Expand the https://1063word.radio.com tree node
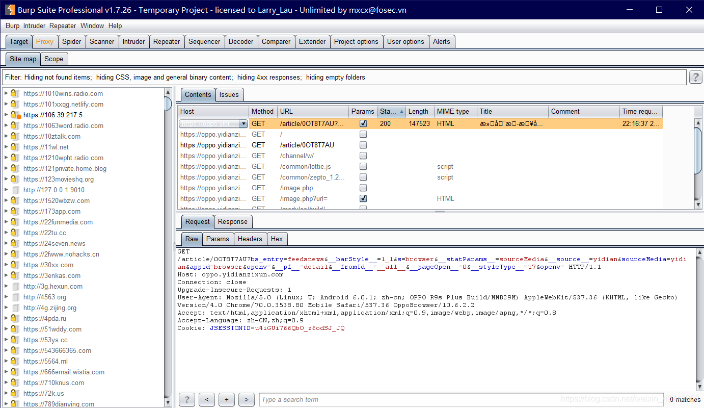The width and height of the screenshot is (704, 408). click(6, 125)
